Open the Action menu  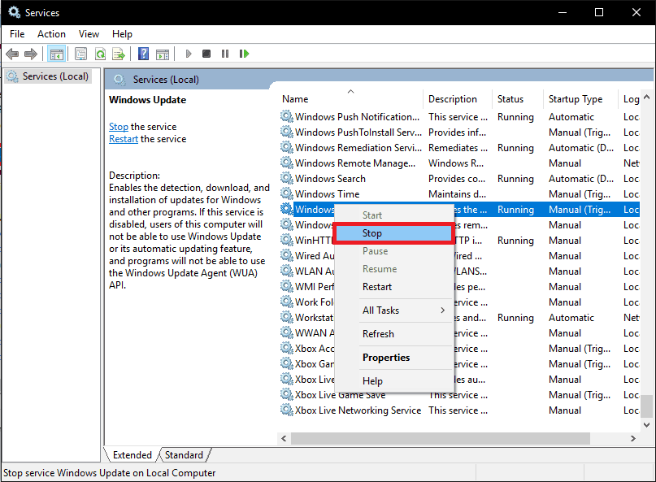51,34
